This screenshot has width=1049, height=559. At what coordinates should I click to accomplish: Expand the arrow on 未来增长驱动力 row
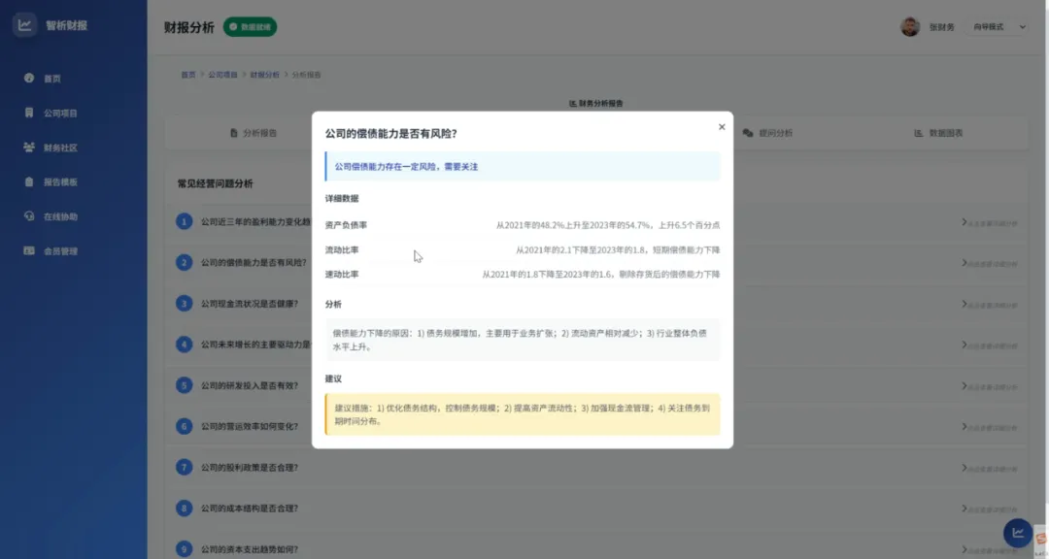964,345
